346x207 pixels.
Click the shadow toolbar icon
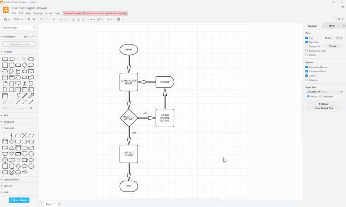point(84,19)
